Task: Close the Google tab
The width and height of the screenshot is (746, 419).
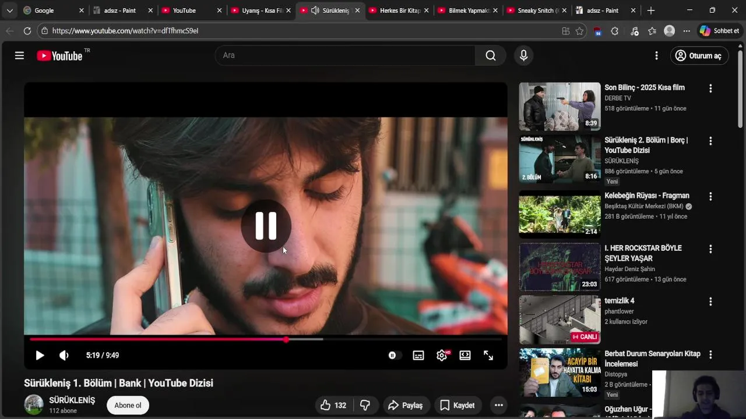Action: [x=81, y=10]
